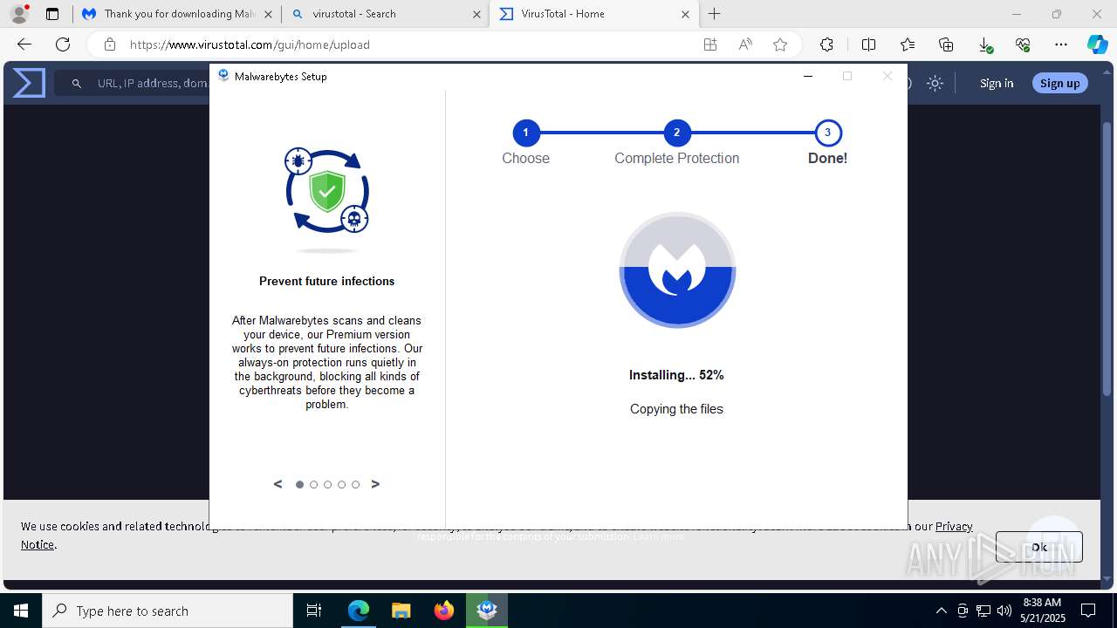This screenshot has width=1117, height=628.
Task: Select the fifth carousel dot
Action: [355, 484]
